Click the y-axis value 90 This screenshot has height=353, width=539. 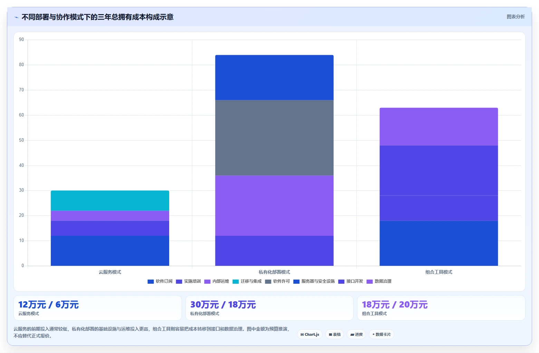click(x=21, y=40)
